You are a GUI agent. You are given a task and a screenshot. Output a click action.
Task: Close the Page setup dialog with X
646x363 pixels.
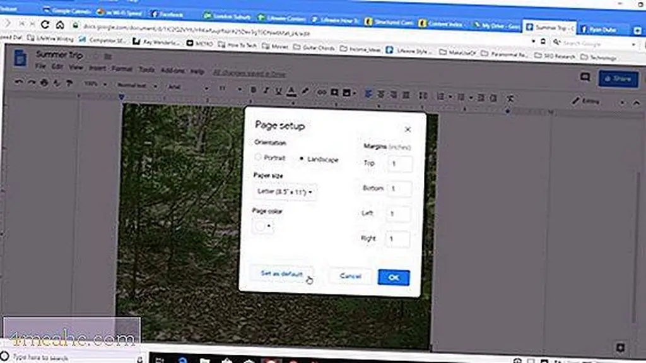point(408,129)
